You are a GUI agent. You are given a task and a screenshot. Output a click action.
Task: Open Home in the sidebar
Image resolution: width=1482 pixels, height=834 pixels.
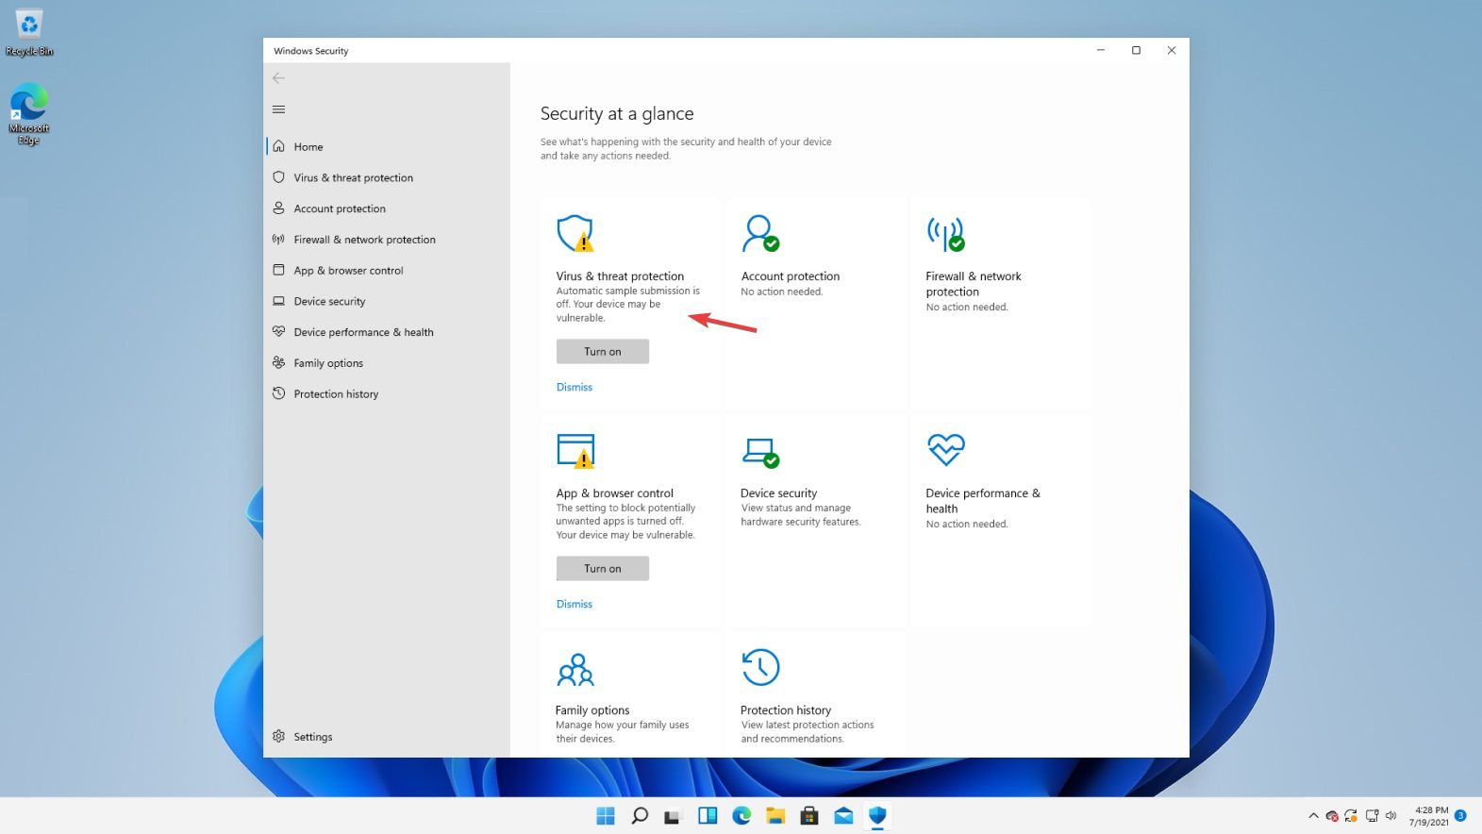(x=387, y=146)
